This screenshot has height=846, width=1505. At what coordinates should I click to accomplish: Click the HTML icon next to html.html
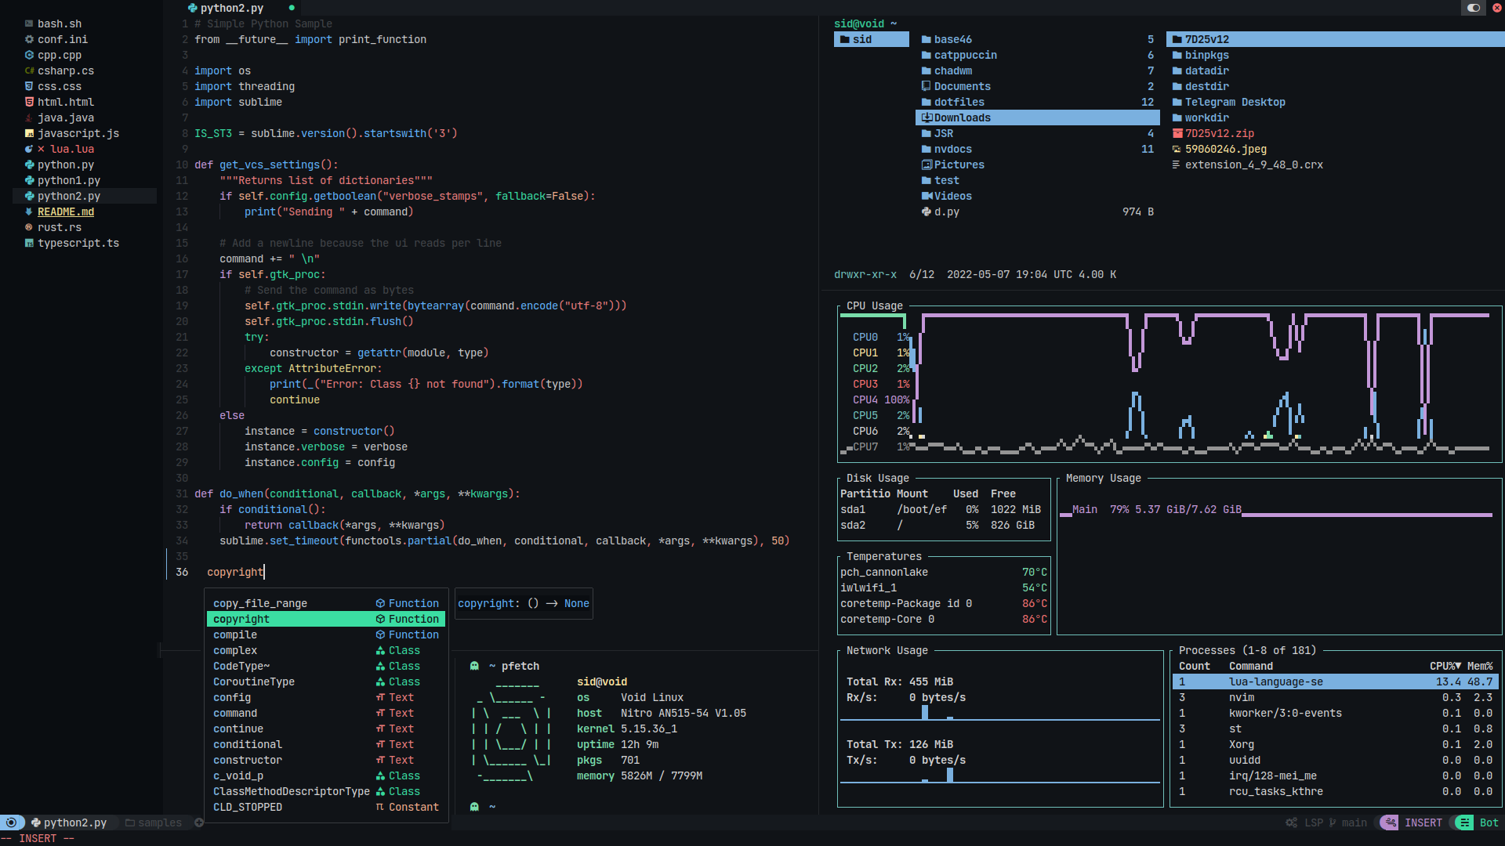pyautogui.click(x=29, y=102)
